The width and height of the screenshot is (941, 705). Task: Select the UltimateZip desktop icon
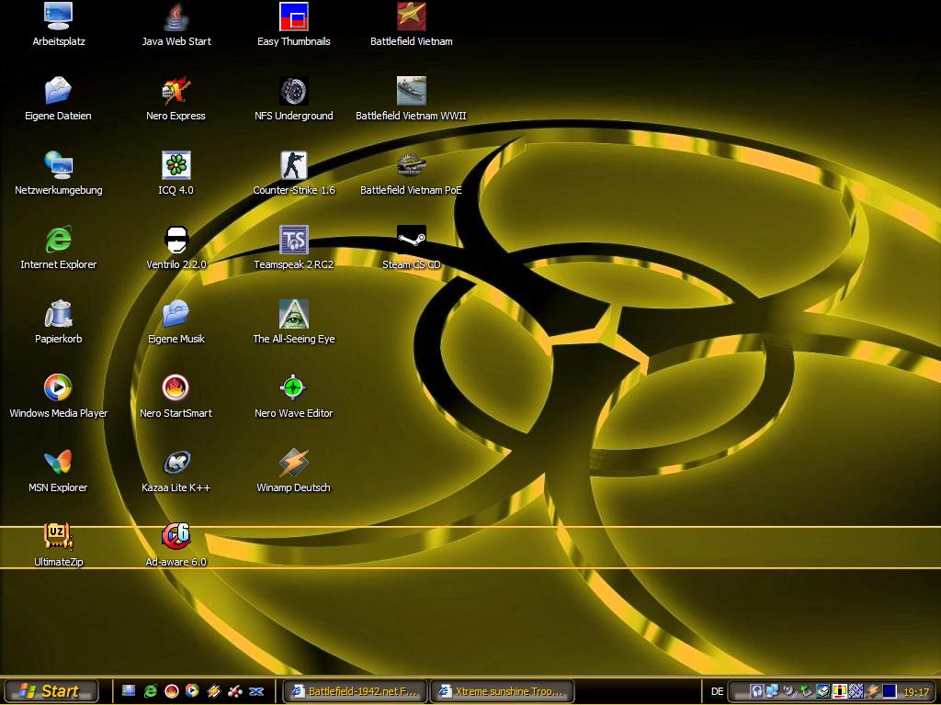click(x=58, y=545)
